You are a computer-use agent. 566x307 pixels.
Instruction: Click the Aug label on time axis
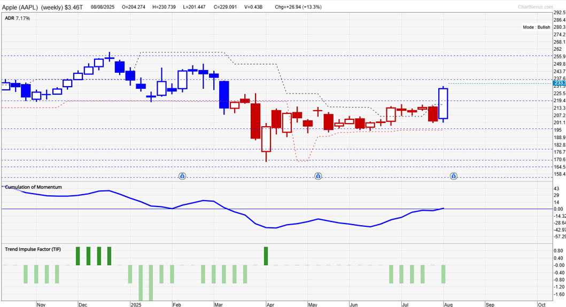[448, 304]
